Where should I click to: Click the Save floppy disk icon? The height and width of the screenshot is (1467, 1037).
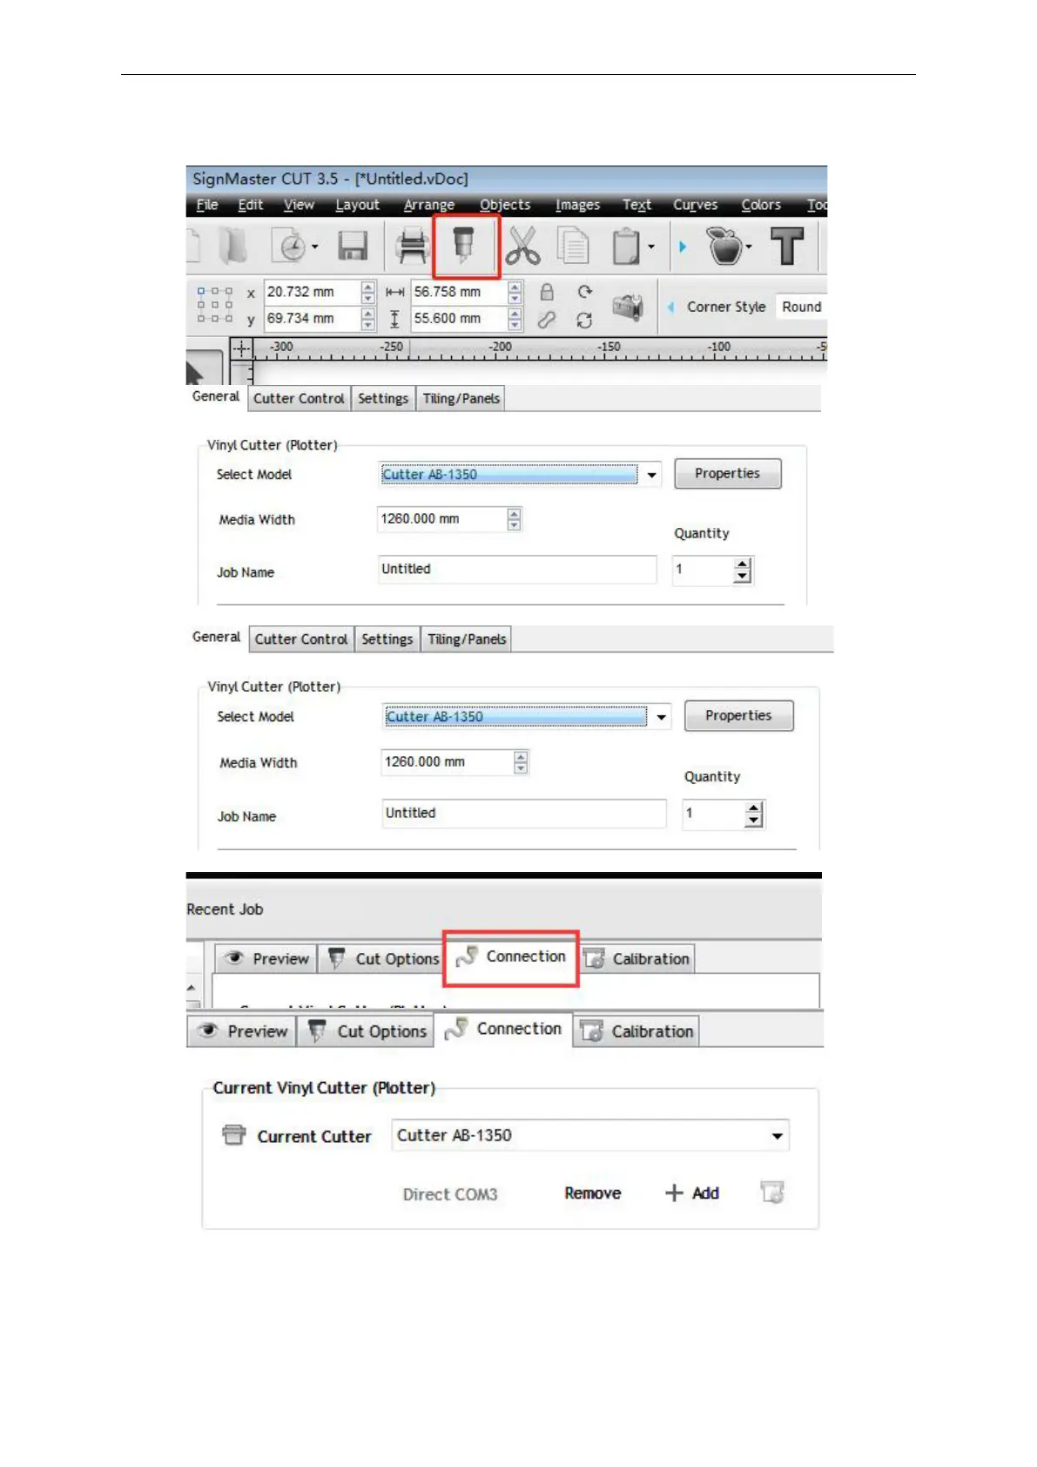click(x=353, y=247)
